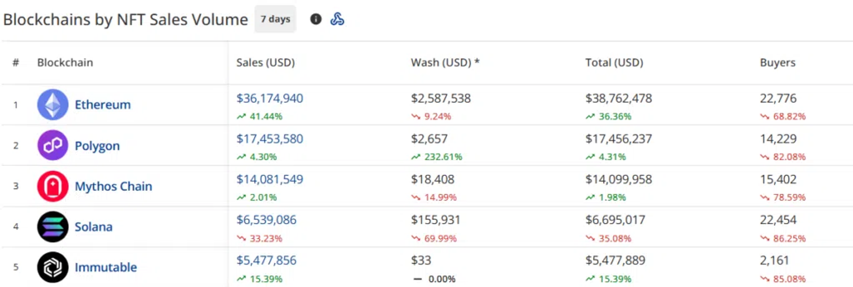Click Solana total change 35.08%
Image resolution: width=853 pixels, height=287 pixels.
point(615,238)
